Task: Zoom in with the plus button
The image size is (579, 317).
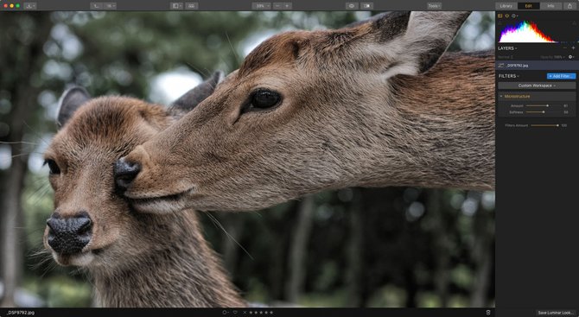Action: click(287, 6)
